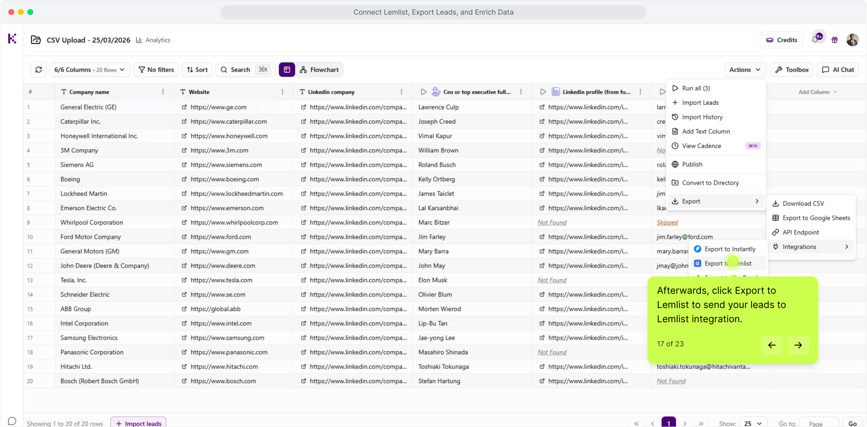
Task: Open the user profile avatar
Action: (852, 40)
